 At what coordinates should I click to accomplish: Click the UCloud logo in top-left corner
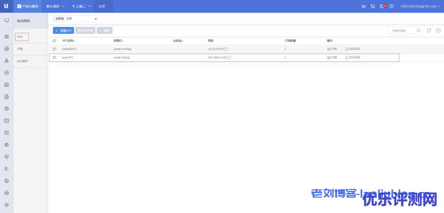point(6,6)
